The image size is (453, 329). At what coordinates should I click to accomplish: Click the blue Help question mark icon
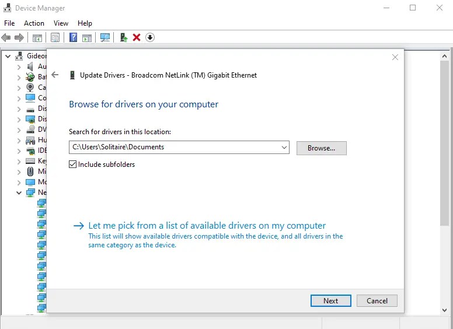tap(73, 37)
